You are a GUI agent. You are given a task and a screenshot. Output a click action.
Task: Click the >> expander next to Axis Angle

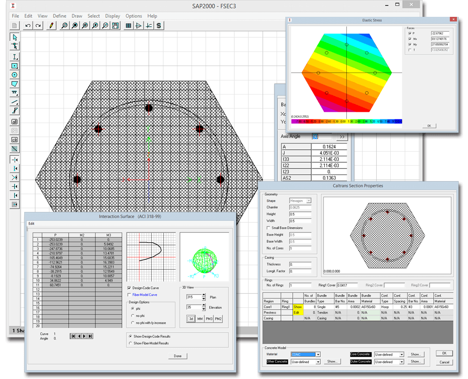(x=342, y=137)
